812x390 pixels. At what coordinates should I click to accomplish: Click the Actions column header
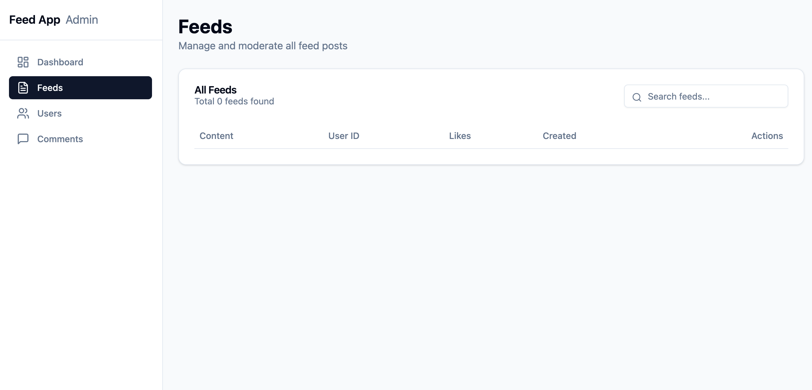coord(767,136)
